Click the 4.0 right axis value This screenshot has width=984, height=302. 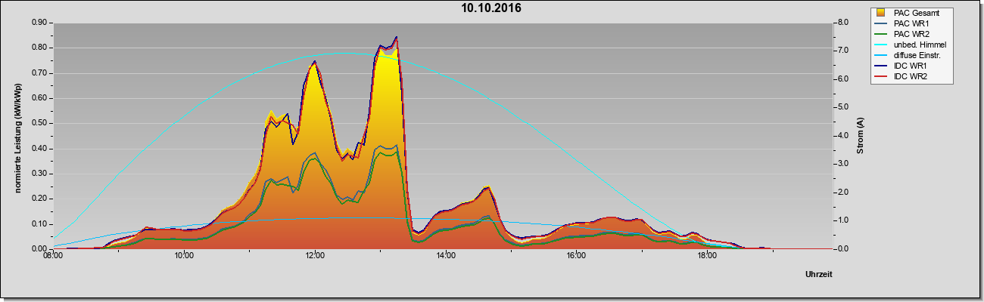[x=842, y=136]
